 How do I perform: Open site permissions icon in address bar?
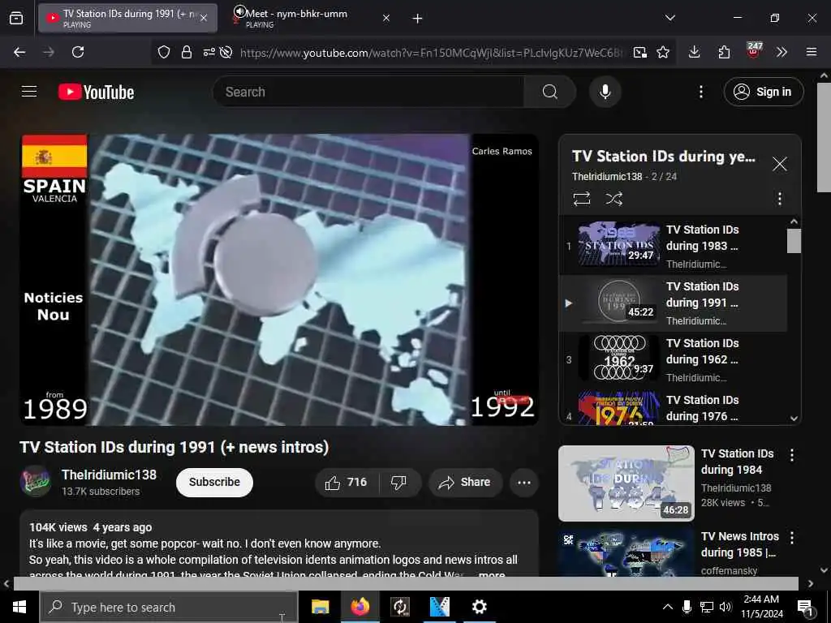pos(209,52)
